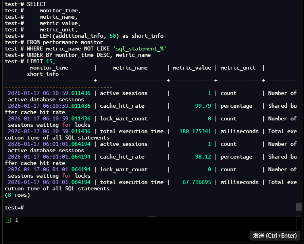
Task: Click the 发送 (Ctrl+Enter) send button
Action: [x=275, y=236]
